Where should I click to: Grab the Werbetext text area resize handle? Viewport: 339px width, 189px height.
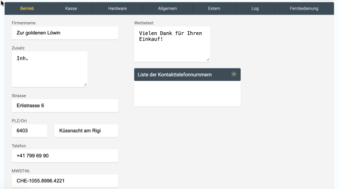coord(208,59)
